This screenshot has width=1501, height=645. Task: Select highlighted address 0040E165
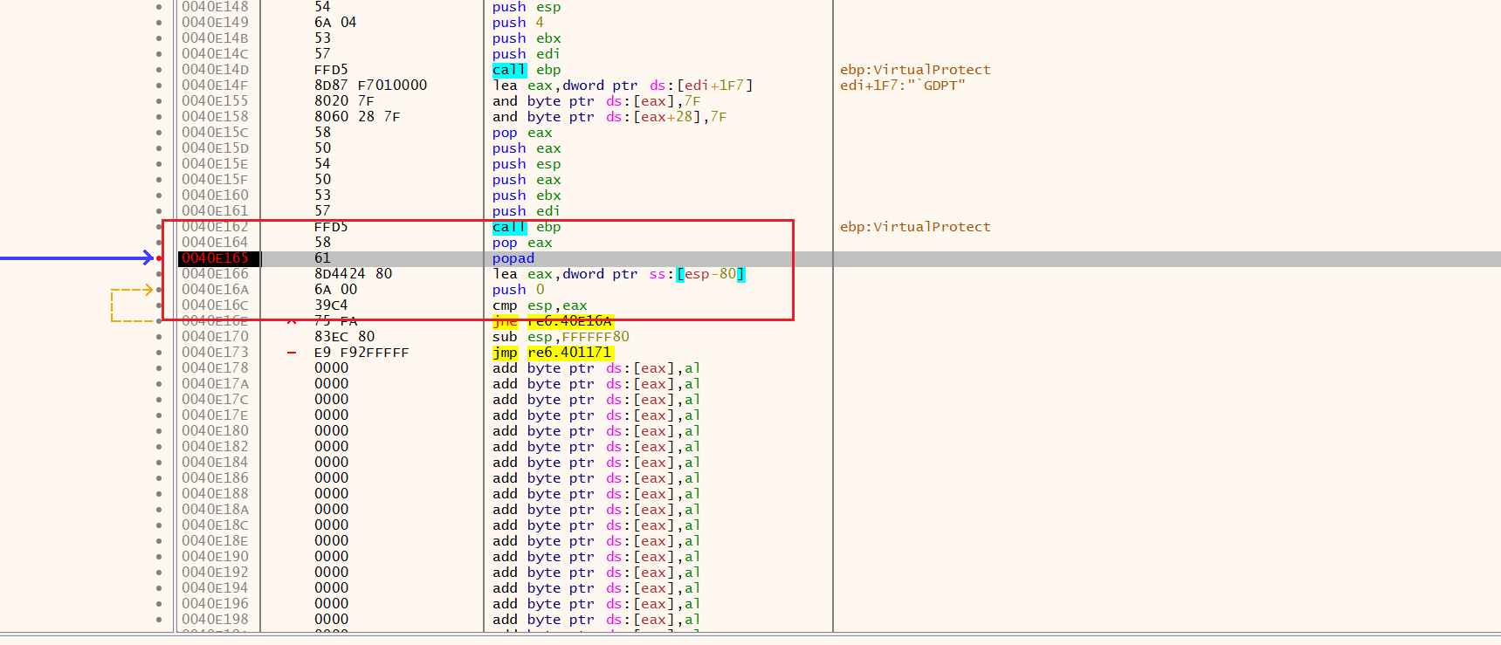pyautogui.click(x=216, y=258)
